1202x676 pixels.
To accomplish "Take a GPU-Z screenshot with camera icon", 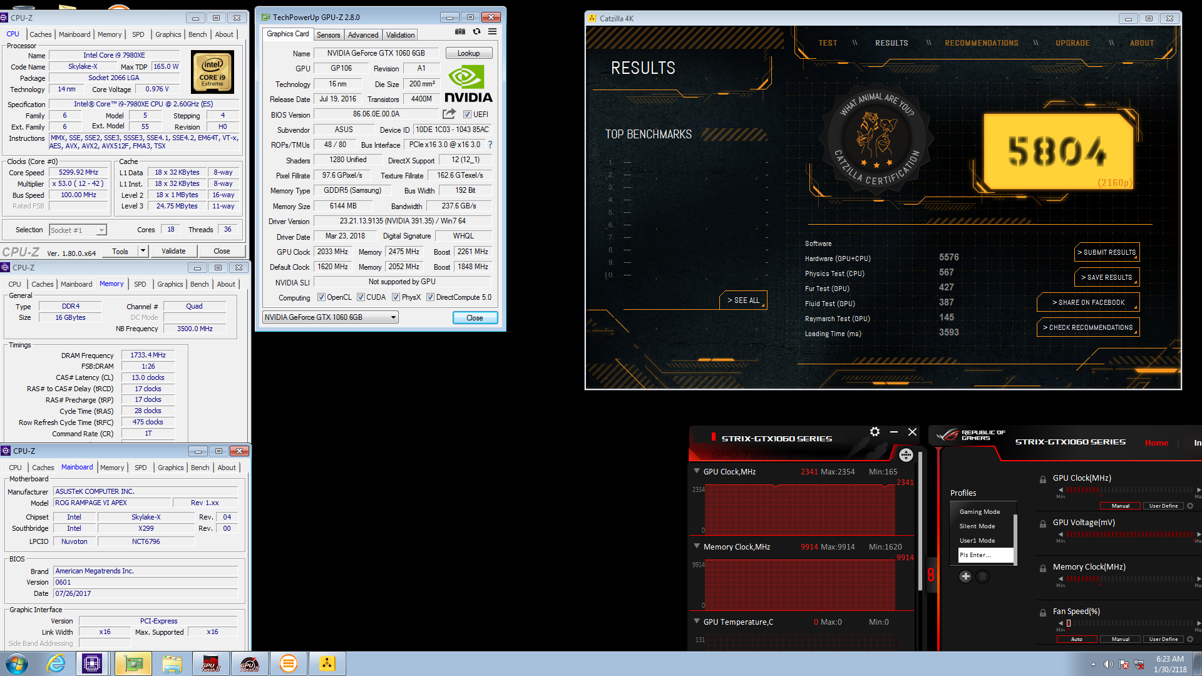I will (x=460, y=31).
